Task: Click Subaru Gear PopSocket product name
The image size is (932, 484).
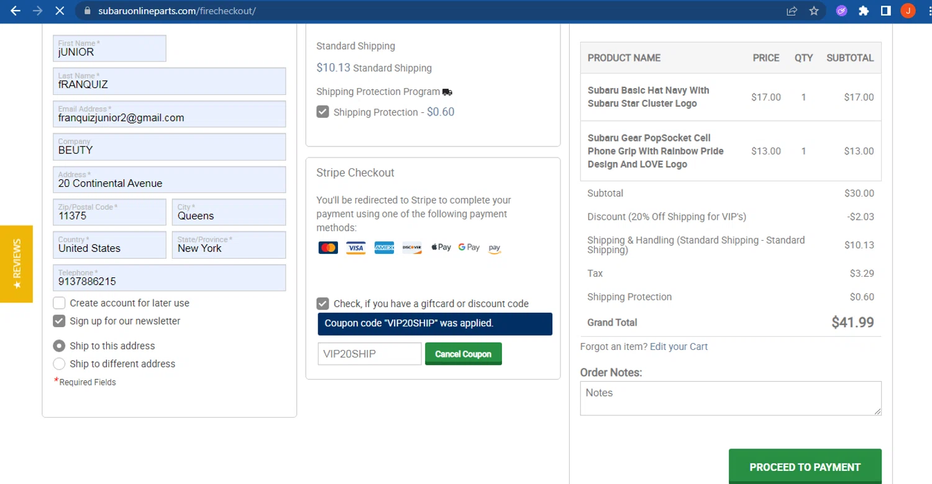Action: 656,151
